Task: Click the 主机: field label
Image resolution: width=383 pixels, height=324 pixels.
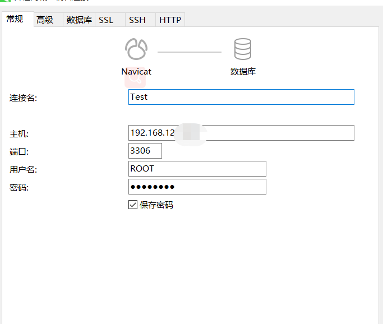Action: (x=19, y=134)
